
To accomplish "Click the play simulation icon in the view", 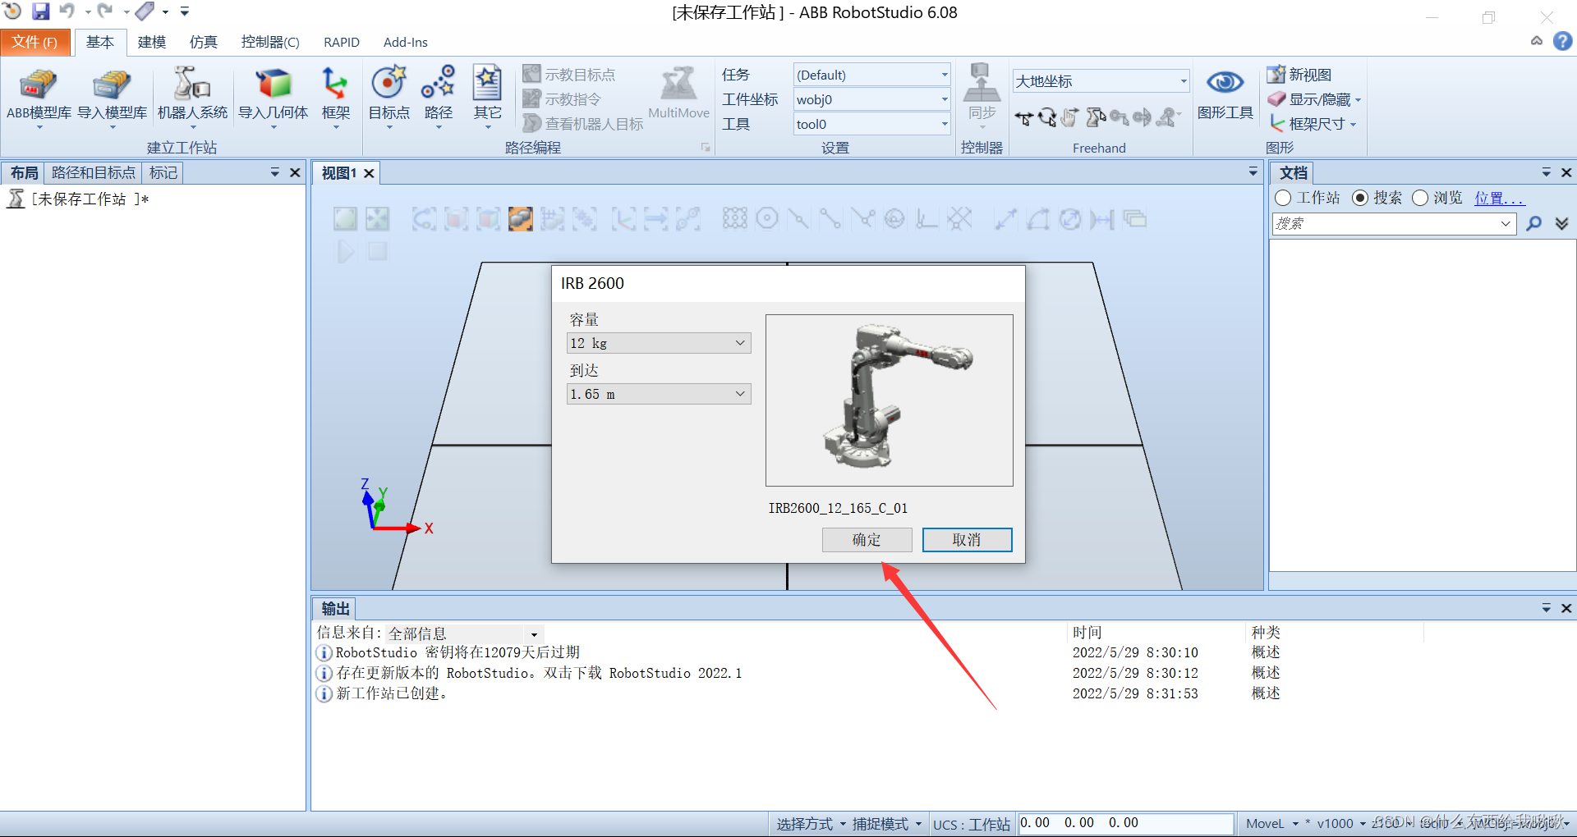I will click(x=345, y=251).
